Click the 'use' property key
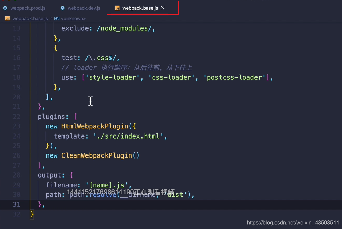 (x=67, y=78)
